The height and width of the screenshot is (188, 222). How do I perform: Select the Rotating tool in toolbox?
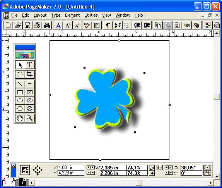tap(20, 74)
